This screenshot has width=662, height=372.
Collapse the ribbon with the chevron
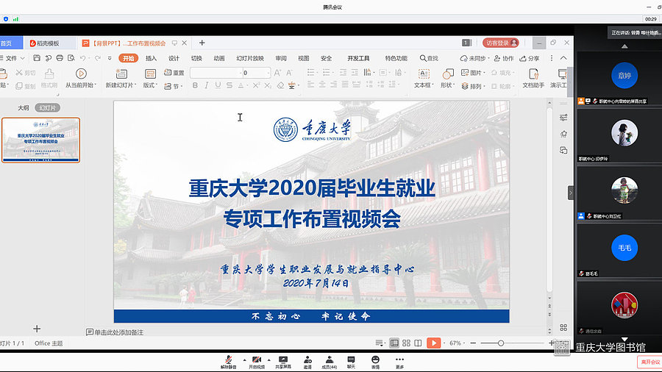point(563,58)
